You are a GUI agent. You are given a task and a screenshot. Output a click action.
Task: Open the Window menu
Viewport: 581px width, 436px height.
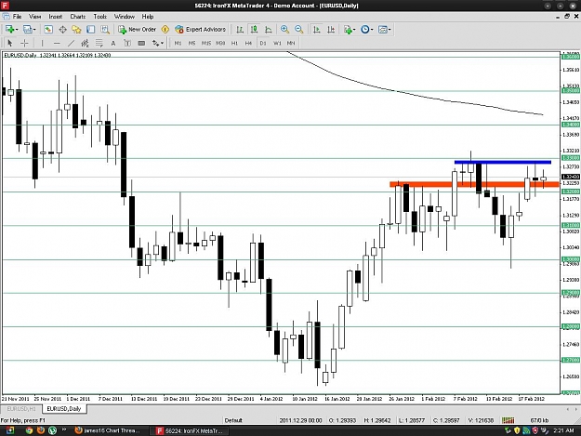point(125,17)
